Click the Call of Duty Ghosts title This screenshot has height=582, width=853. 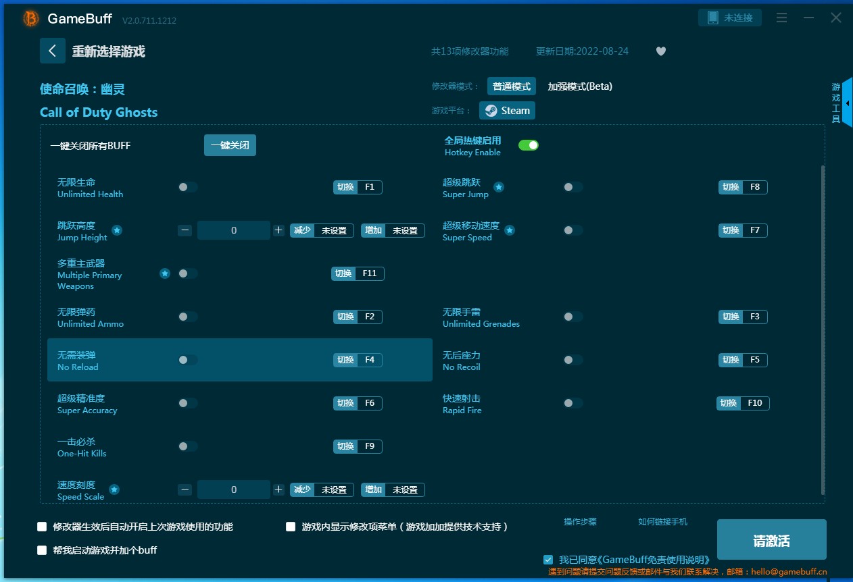(x=99, y=112)
